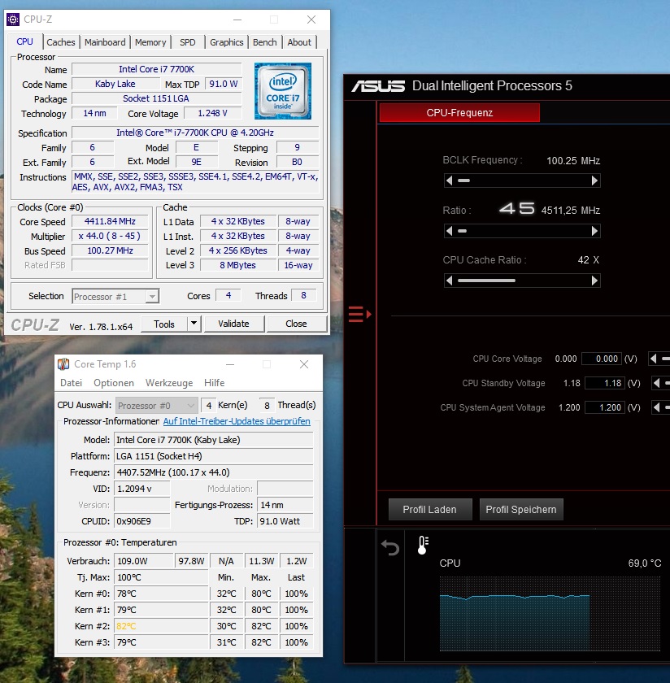Select the CPU-Frequenz tab in ASUS DIP5
Image resolution: width=670 pixels, height=683 pixels.
coord(459,113)
